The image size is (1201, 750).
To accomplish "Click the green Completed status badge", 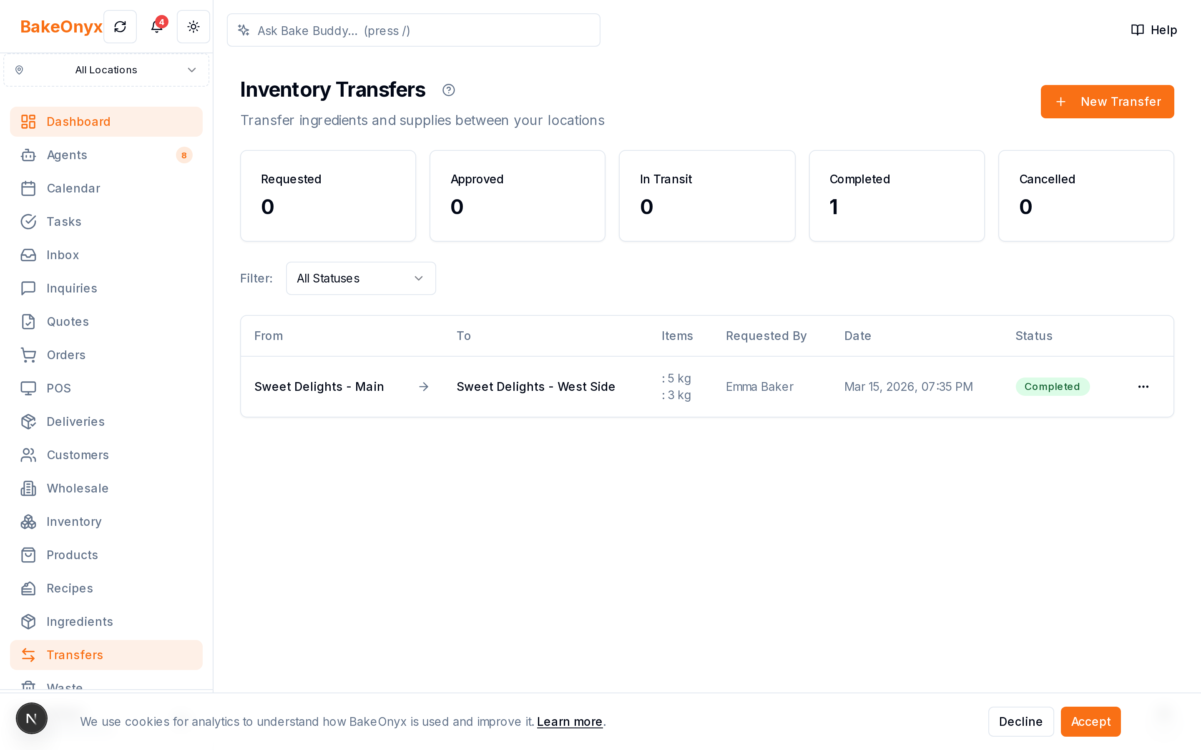I will [x=1052, y=386].
